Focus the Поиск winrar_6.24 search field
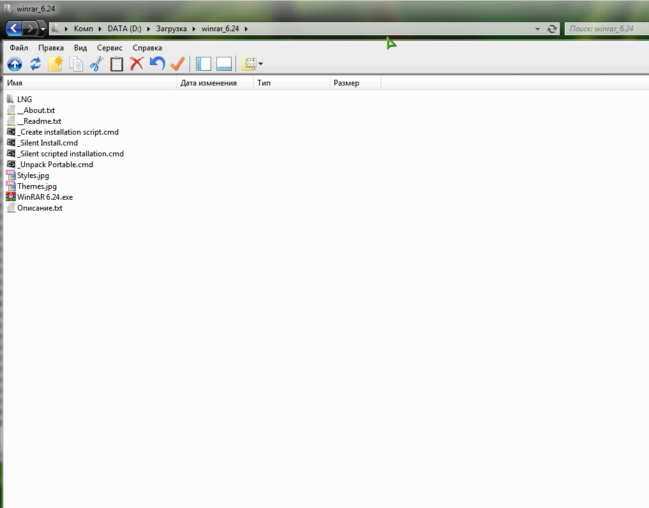 coord(607,29)
